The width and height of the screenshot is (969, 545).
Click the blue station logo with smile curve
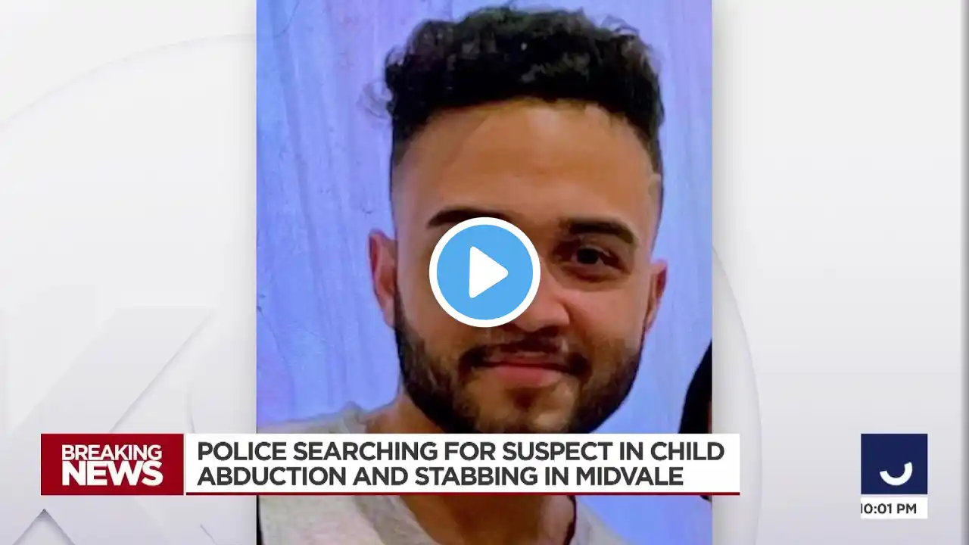click(x=894, y=464)
